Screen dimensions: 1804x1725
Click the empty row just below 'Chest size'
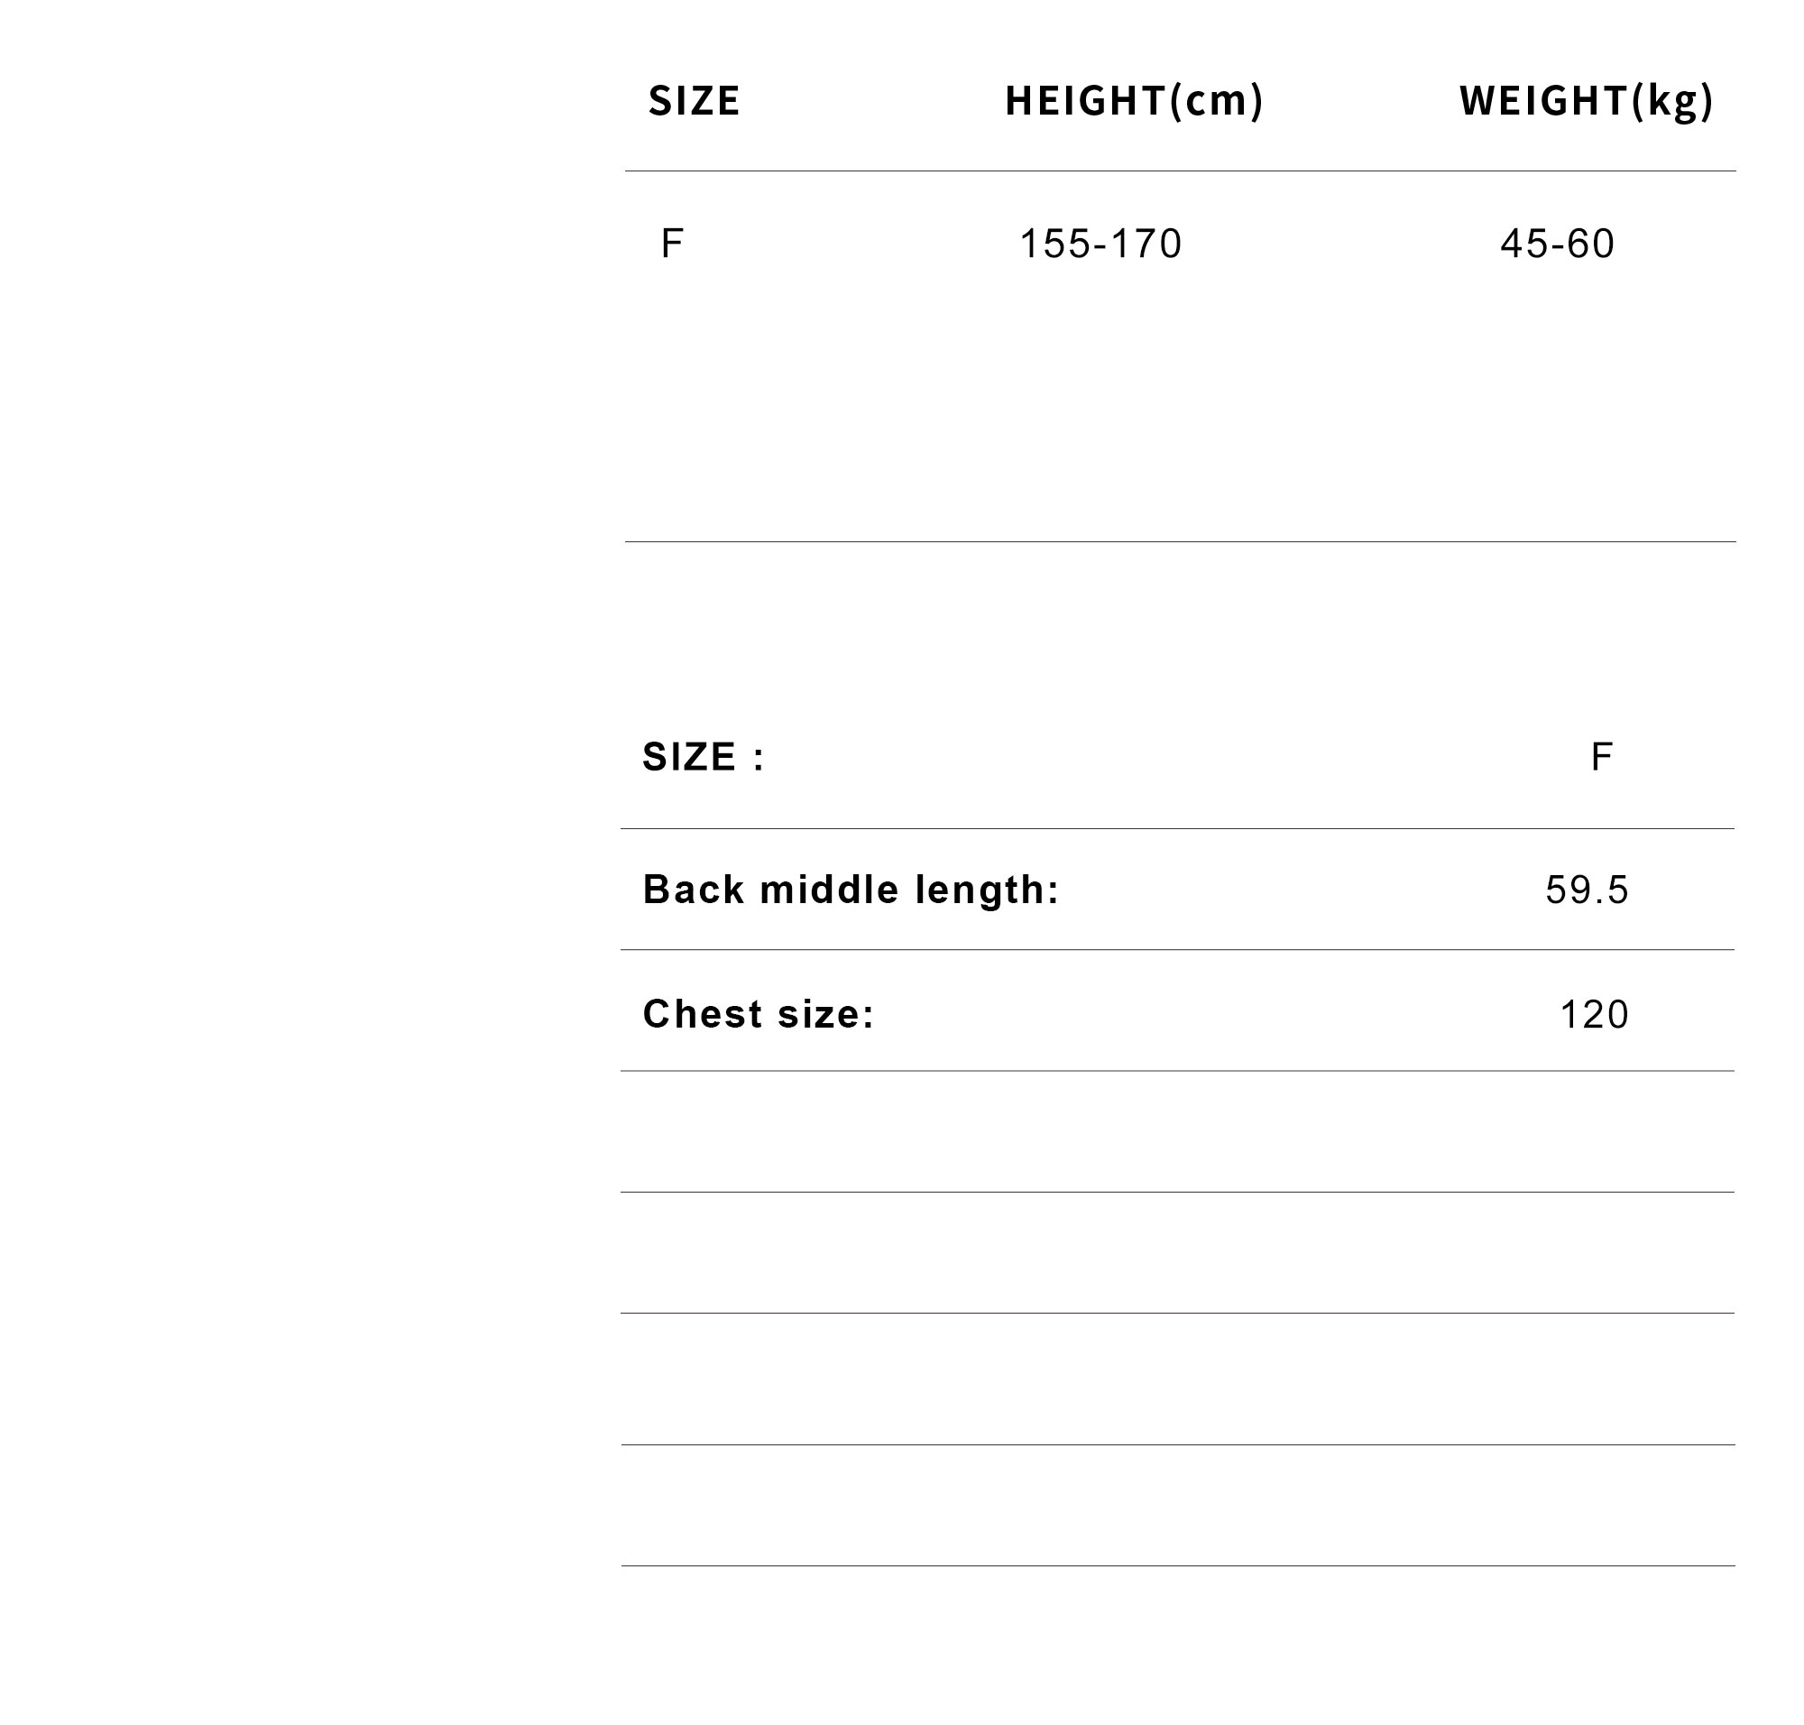(x=1177, y=1132)
